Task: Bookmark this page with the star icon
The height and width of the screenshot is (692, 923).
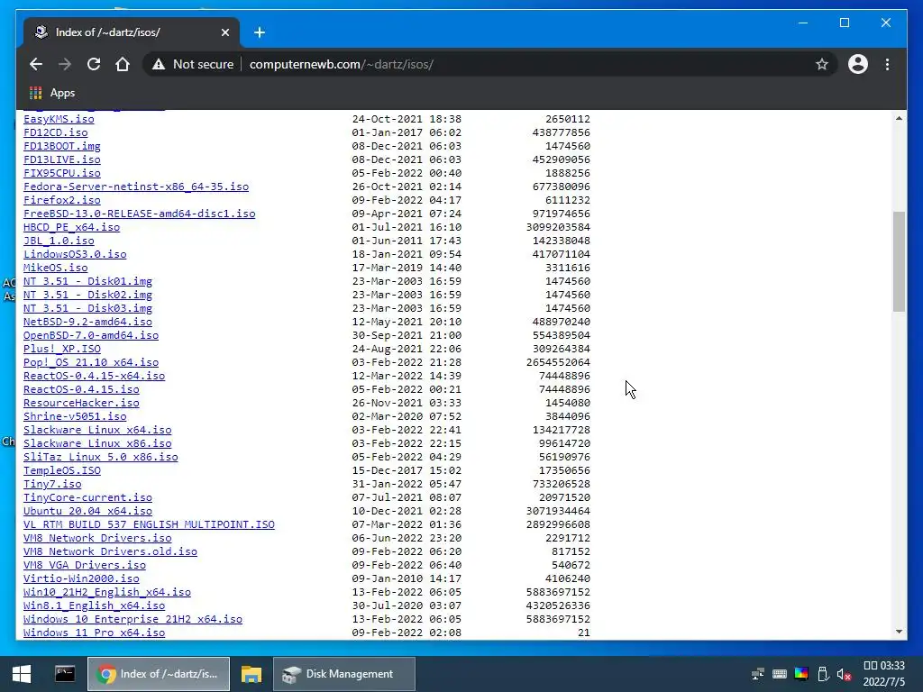Action: (822, 64)
